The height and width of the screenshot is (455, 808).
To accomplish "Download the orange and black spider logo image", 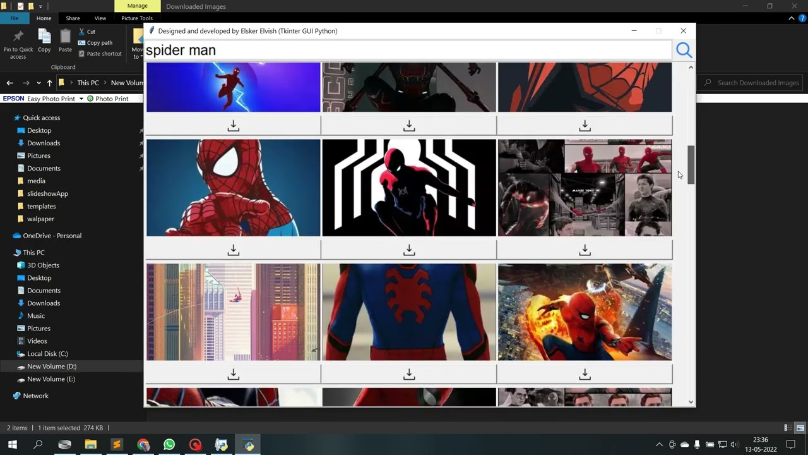I will coord(585,126).
